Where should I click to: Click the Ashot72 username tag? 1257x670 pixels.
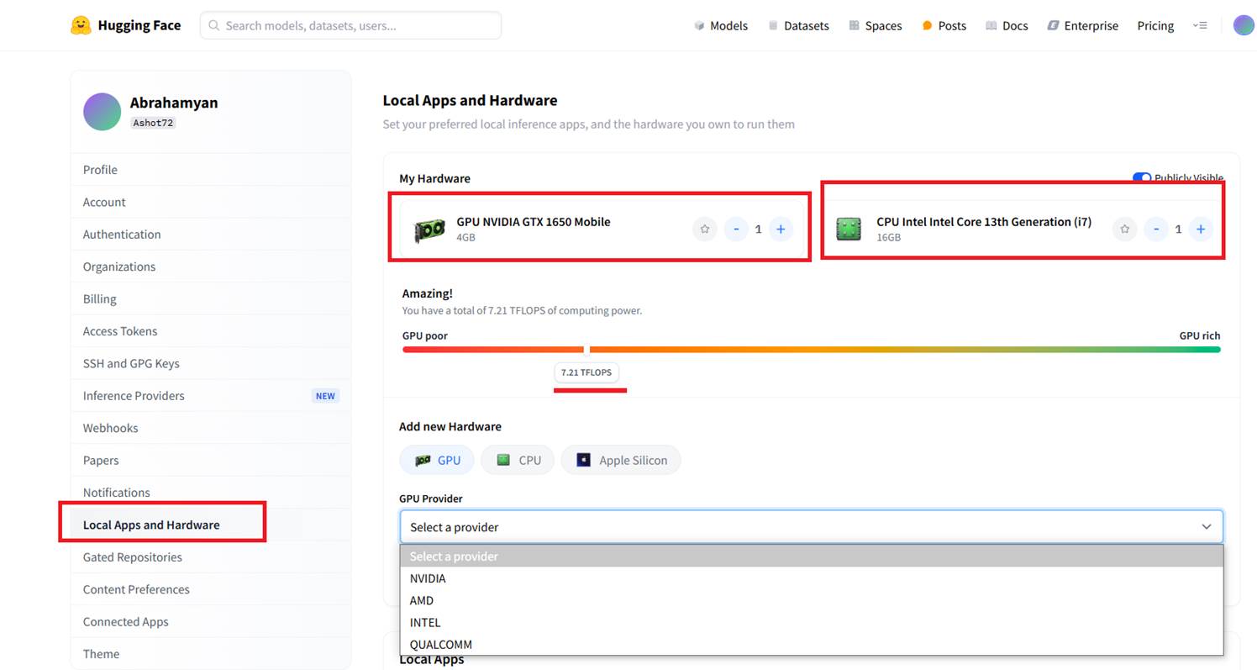pyautogui.click(x=153, y=123)
